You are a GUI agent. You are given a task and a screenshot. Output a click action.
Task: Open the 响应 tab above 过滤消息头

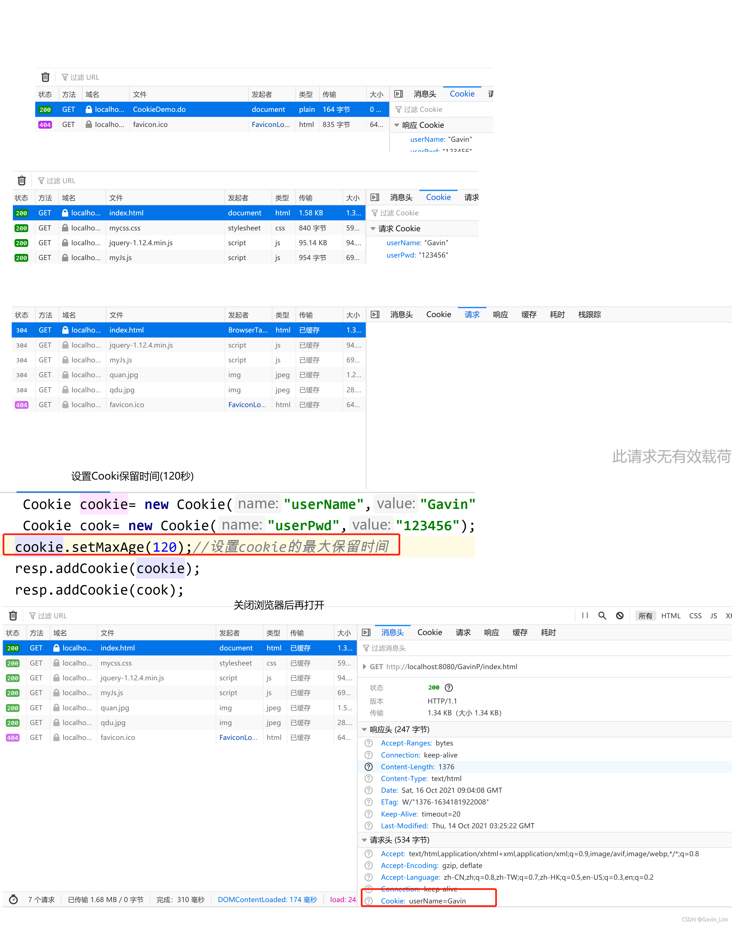[491, 632]
